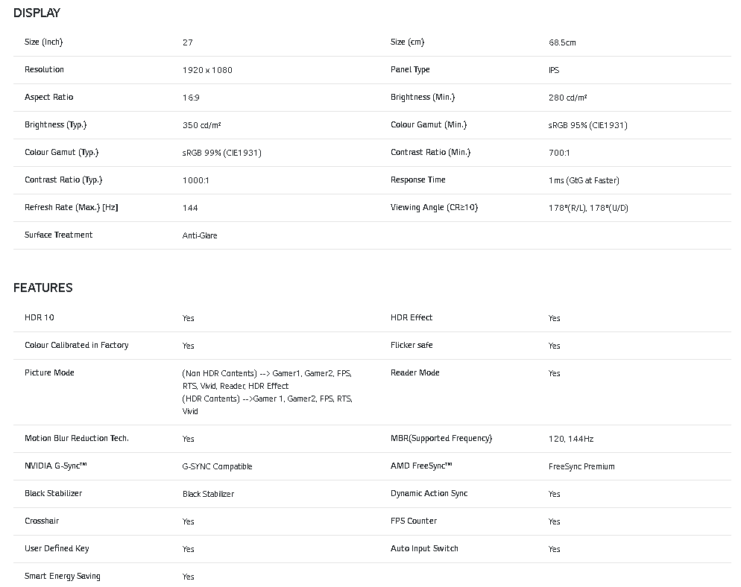Click the DISPLAY section heading

(x=37, y=13)
